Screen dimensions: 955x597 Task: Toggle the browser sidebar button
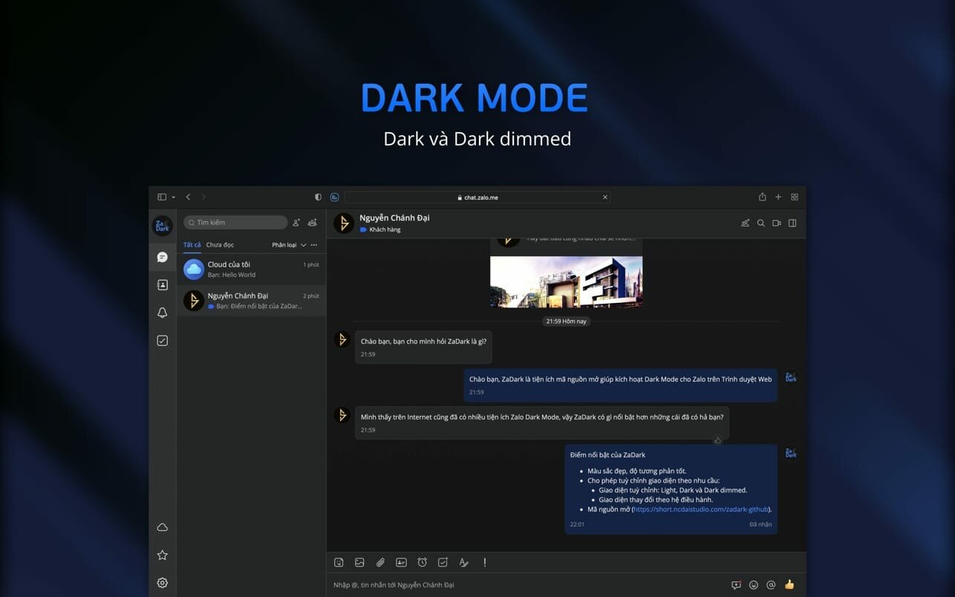click(x=161, y=198)
